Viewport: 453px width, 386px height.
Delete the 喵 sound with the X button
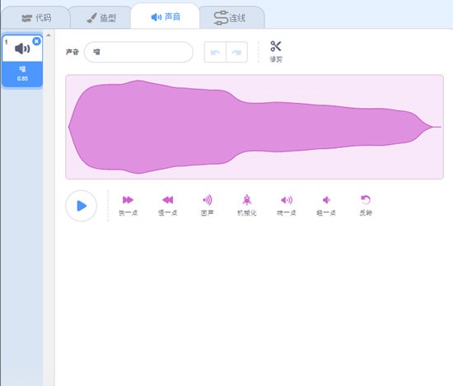[x=36, y=41]
